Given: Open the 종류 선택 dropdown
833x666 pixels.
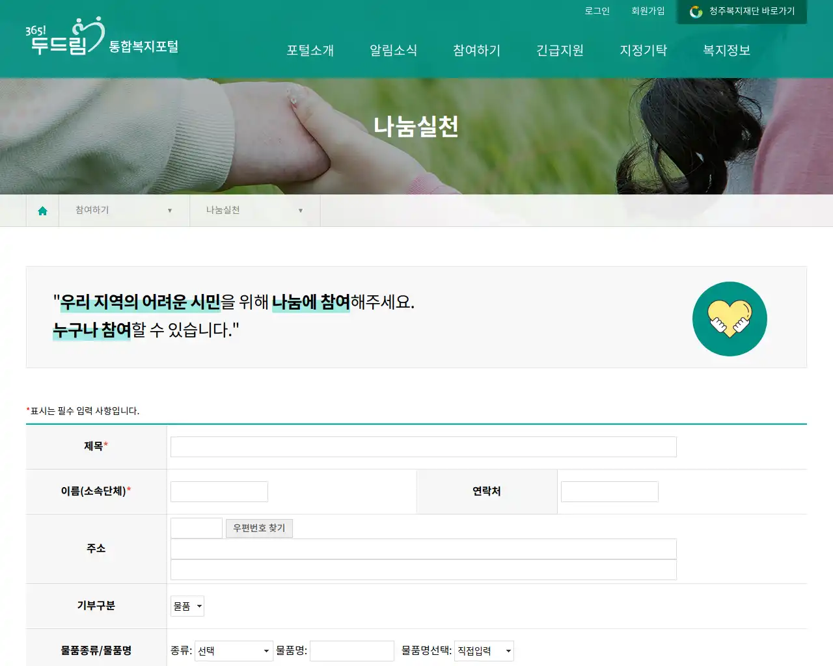Looking at the screenshot, I should tap(233, 650).
